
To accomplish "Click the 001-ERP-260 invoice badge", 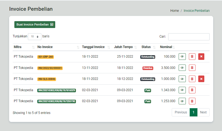I will click(46, 57).
